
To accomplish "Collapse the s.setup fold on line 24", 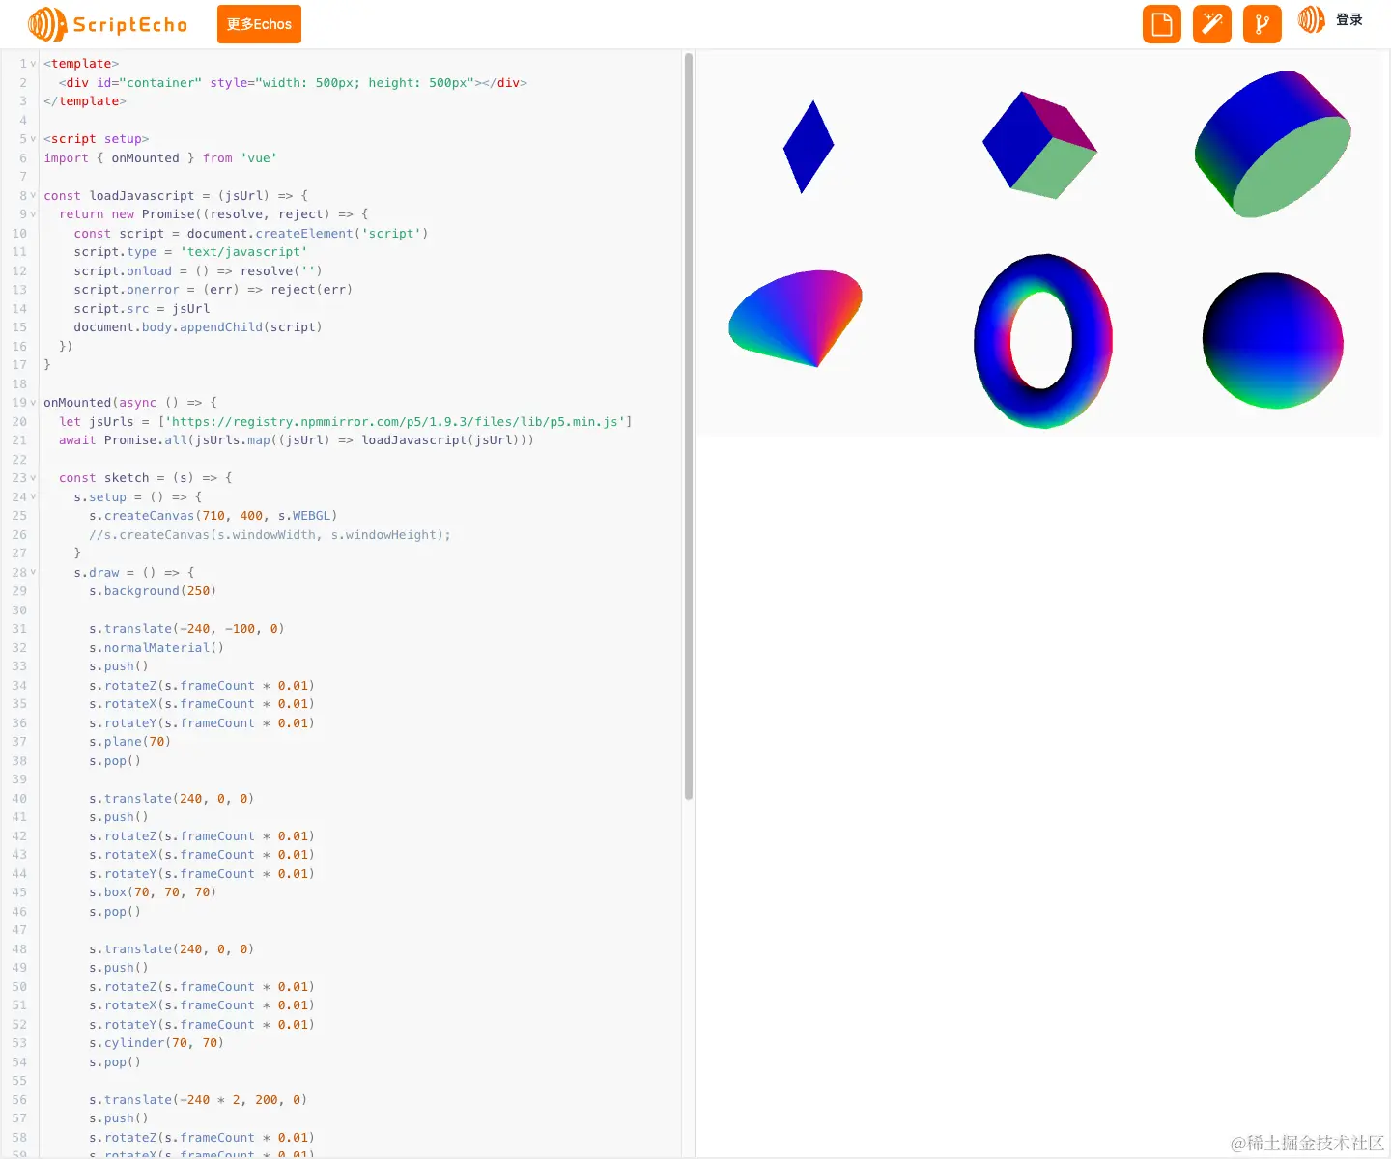I will click(33, 497).
